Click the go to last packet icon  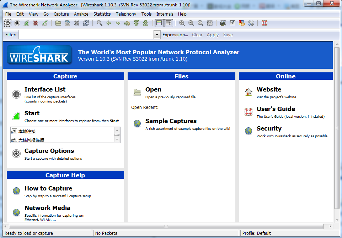coord(145,23)
